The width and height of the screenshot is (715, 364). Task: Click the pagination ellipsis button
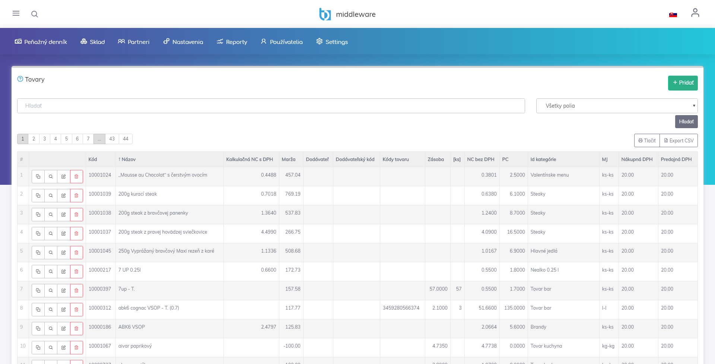coord(99,139)
